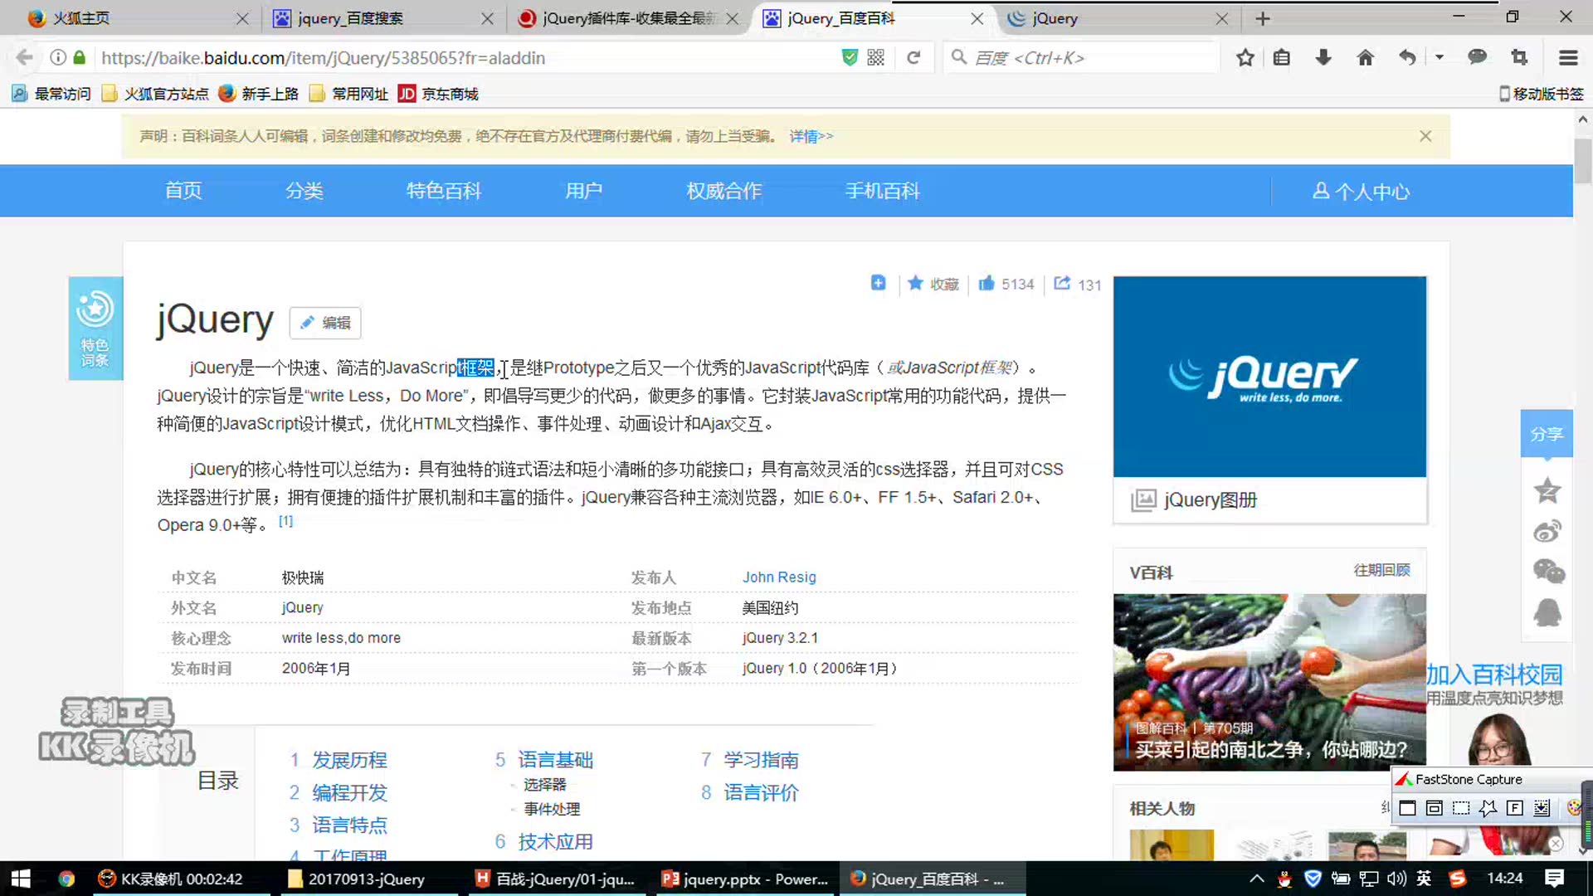
Task: Go to 首页 in blue navigation
Action: pyautogui.click(x=183, y=191)
